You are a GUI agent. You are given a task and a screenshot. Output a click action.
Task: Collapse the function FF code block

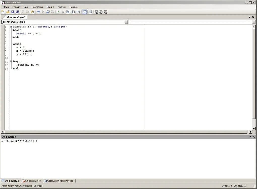point(11,26)
